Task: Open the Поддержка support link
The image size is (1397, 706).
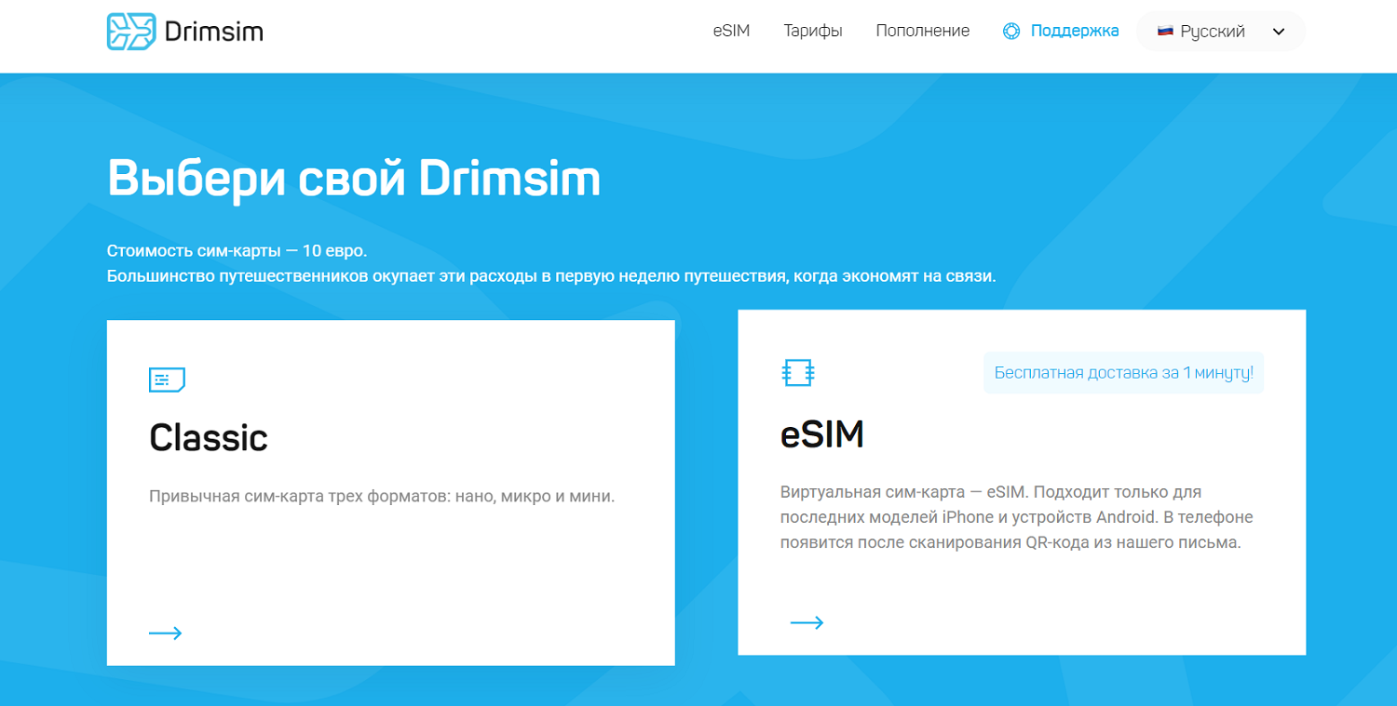Action: coord(1075,31)
